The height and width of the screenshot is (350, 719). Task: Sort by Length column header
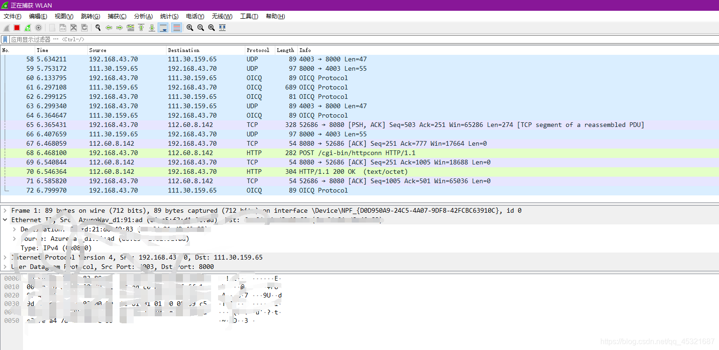tap(286, 50)
